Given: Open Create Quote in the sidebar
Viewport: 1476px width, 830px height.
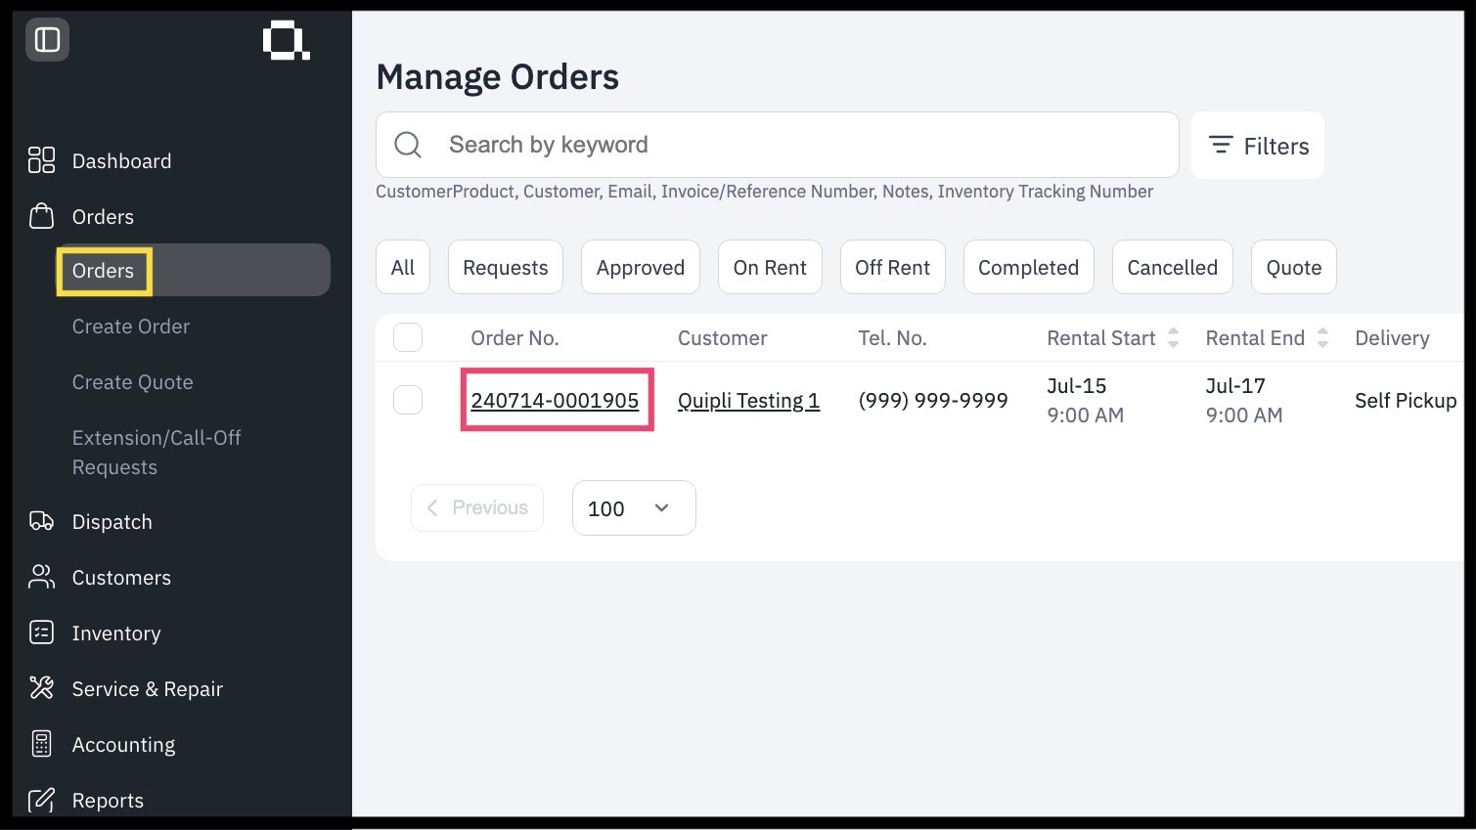Looking at the screenshot, I should 133,382.
